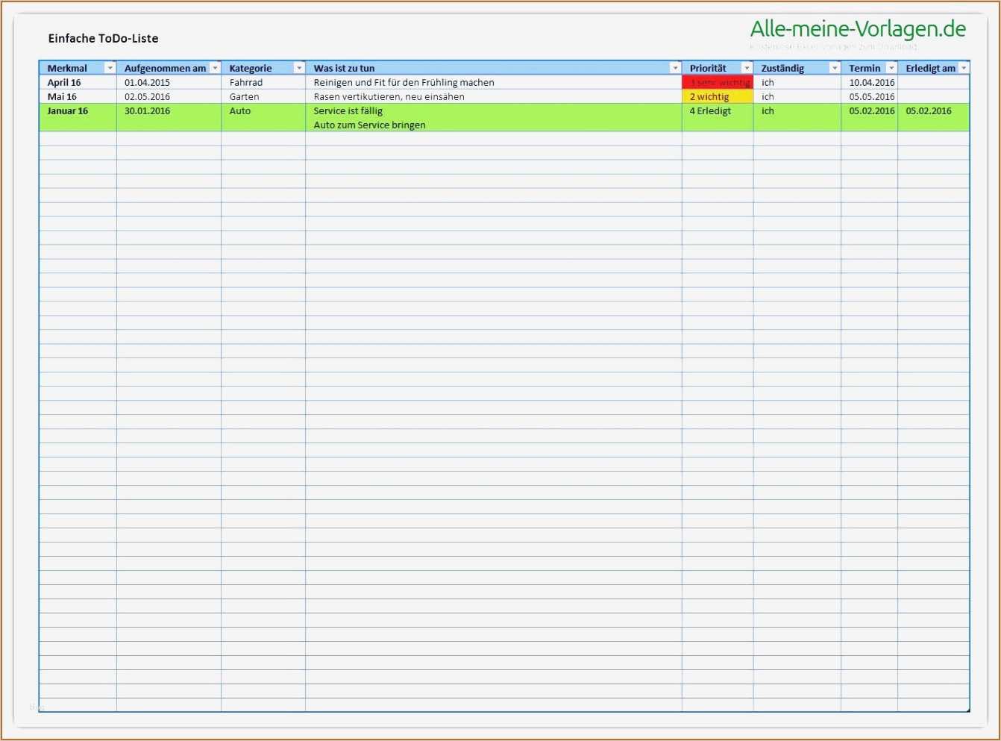This screenshot has width=1001, height=741.
Task: Expand the Termin filter dropdown
Action: point(891,67)
